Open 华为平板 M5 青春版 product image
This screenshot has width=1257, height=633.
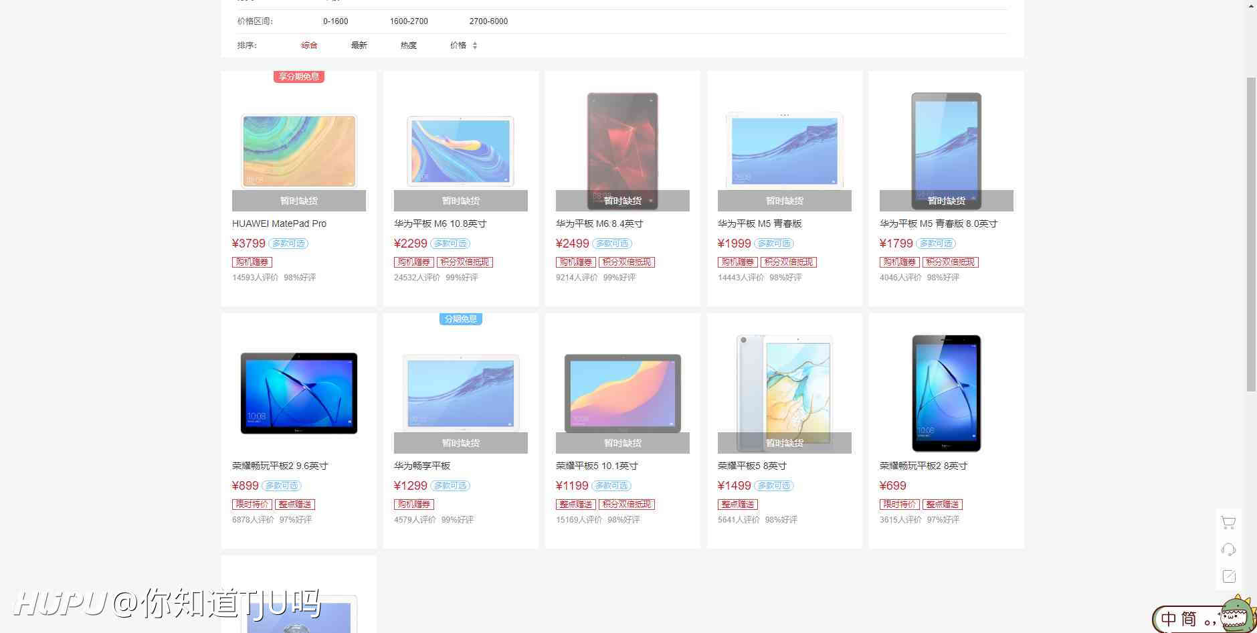(785, 151)
